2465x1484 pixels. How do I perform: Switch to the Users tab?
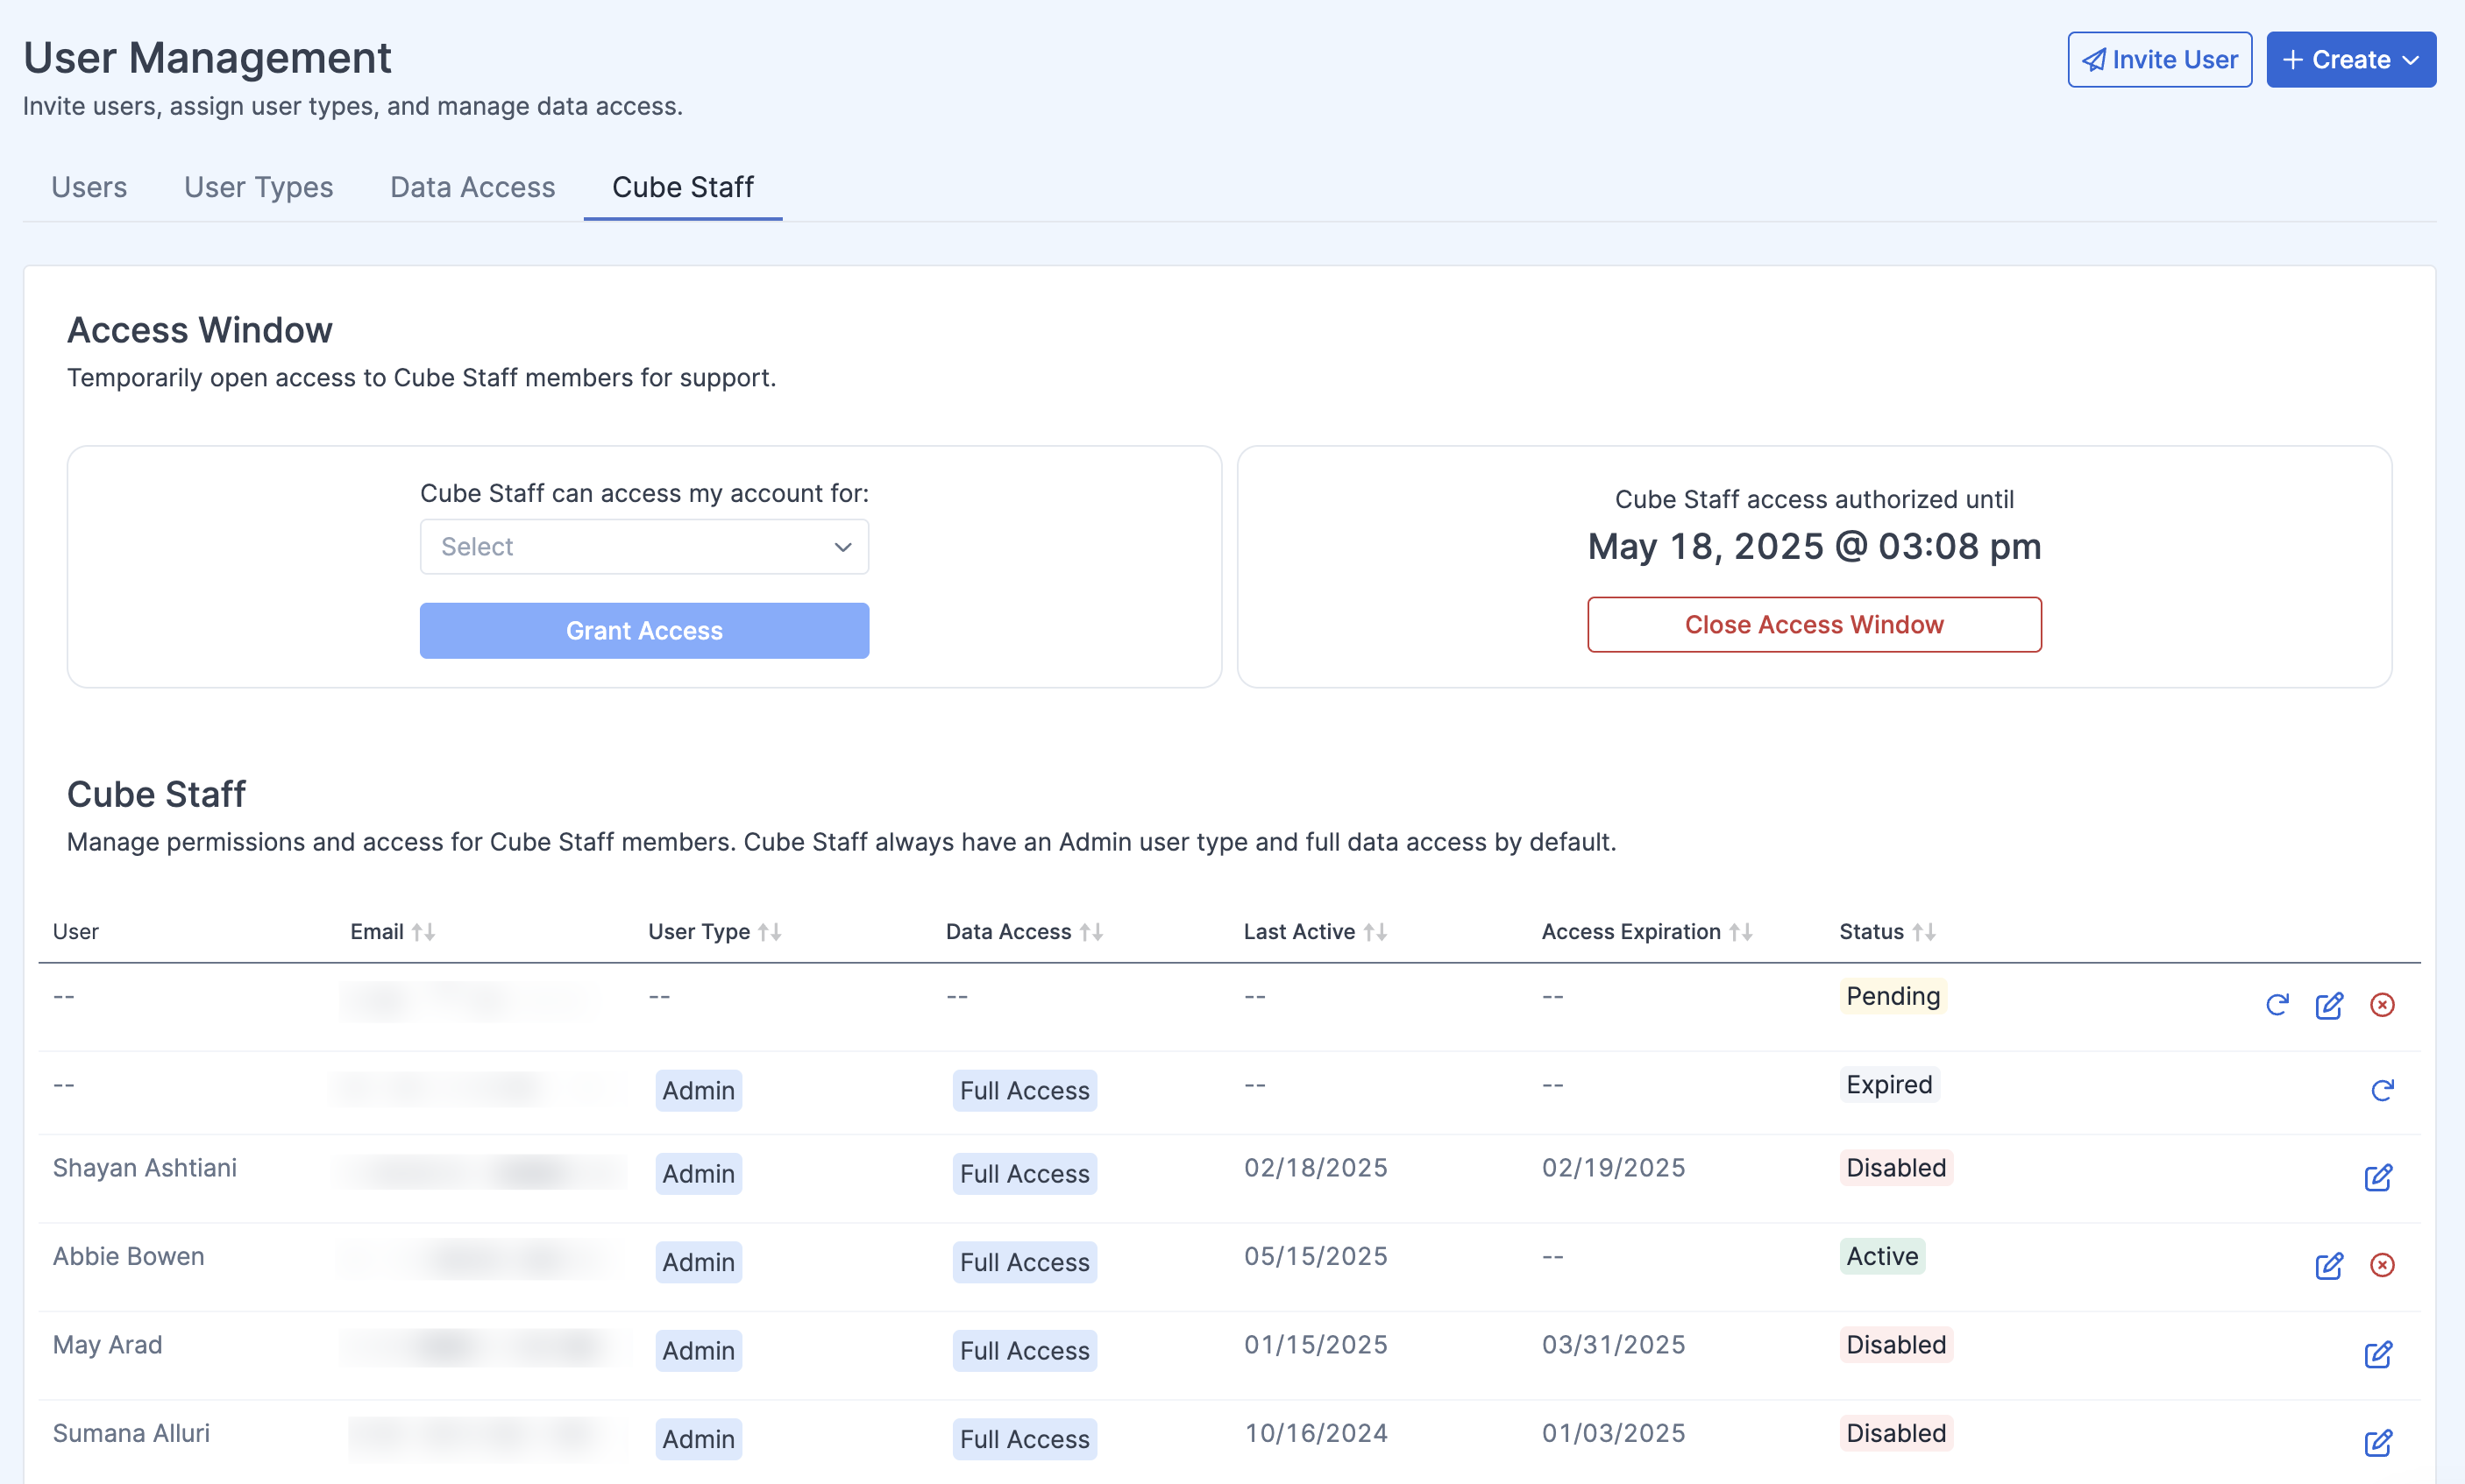tap(89, 187)
